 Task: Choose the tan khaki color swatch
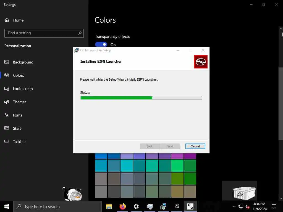(x=190, y=192)
